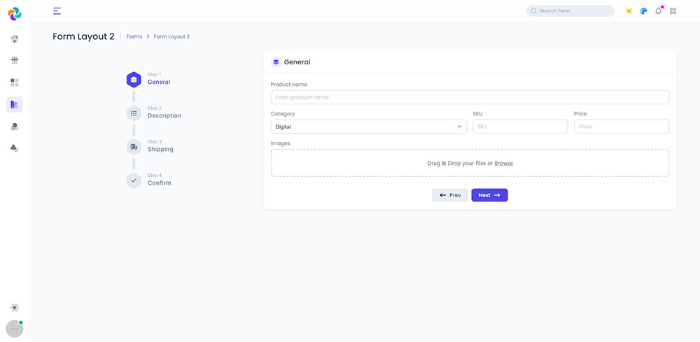
Task: Focus the Product name input field
Action: point(470,97)
